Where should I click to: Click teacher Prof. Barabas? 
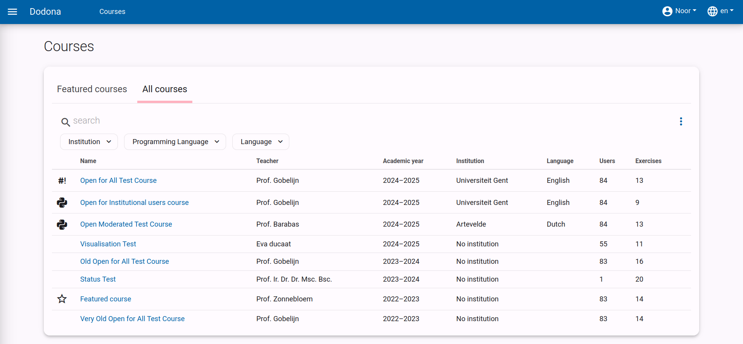(x=278, y=224)
